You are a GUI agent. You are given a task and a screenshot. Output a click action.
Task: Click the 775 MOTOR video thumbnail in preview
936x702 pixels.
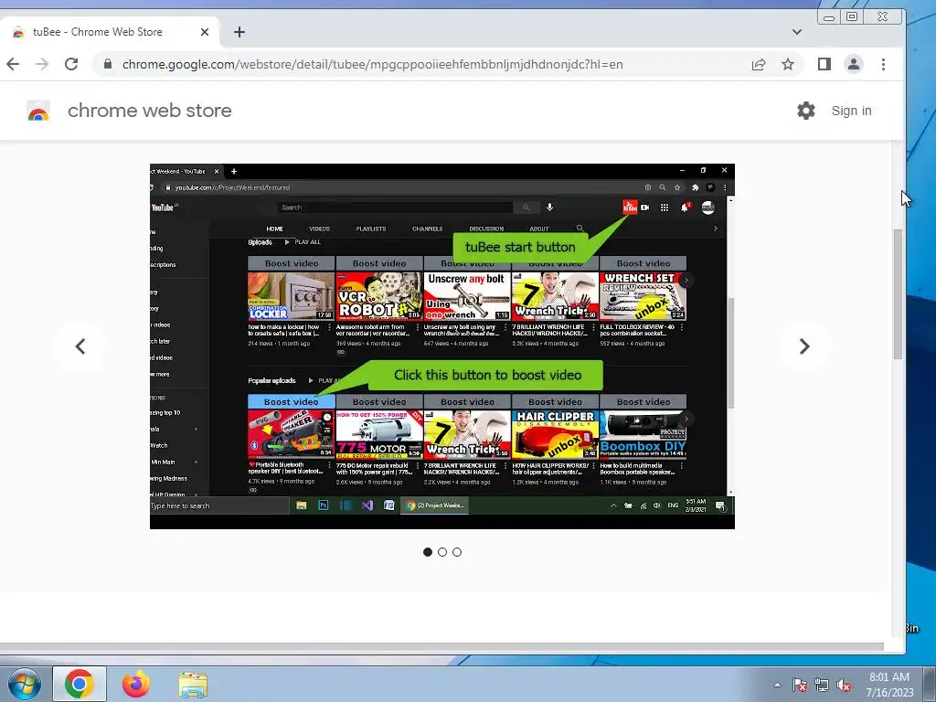[x=379, y=434]
